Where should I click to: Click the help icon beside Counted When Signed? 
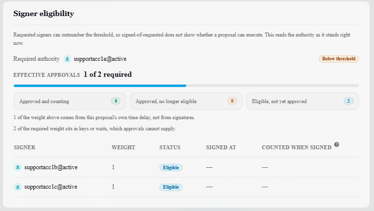click(x=336, y=144)
